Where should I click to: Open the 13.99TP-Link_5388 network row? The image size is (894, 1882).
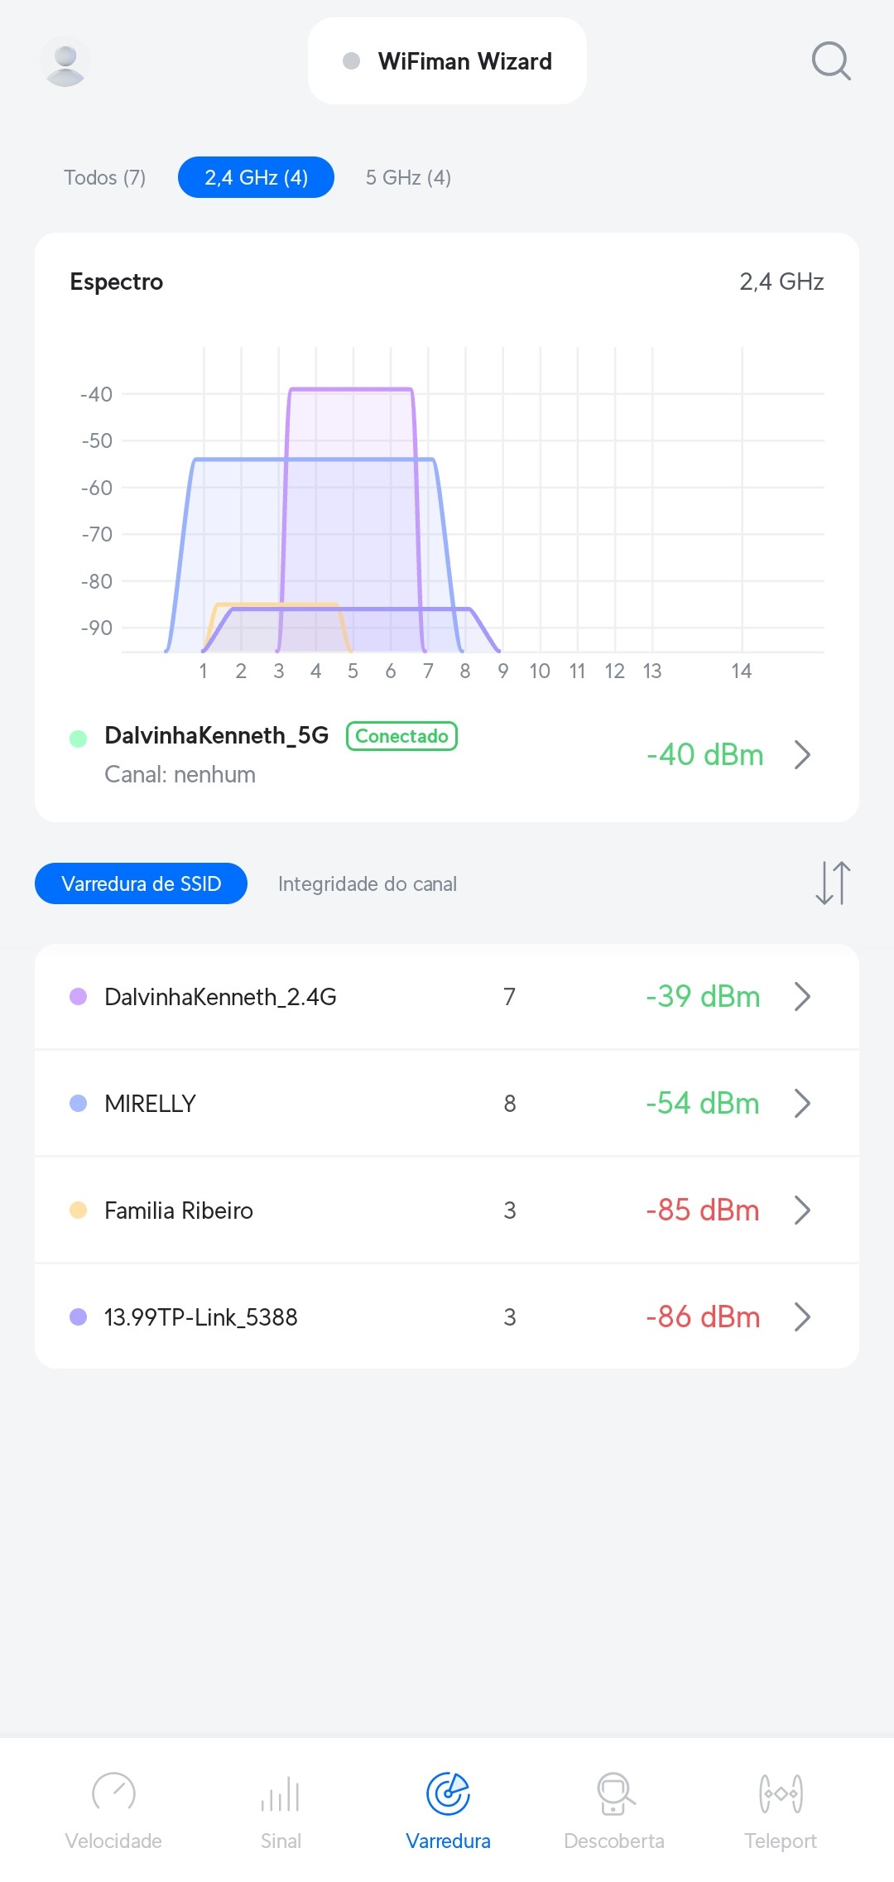click(447, 1316)
